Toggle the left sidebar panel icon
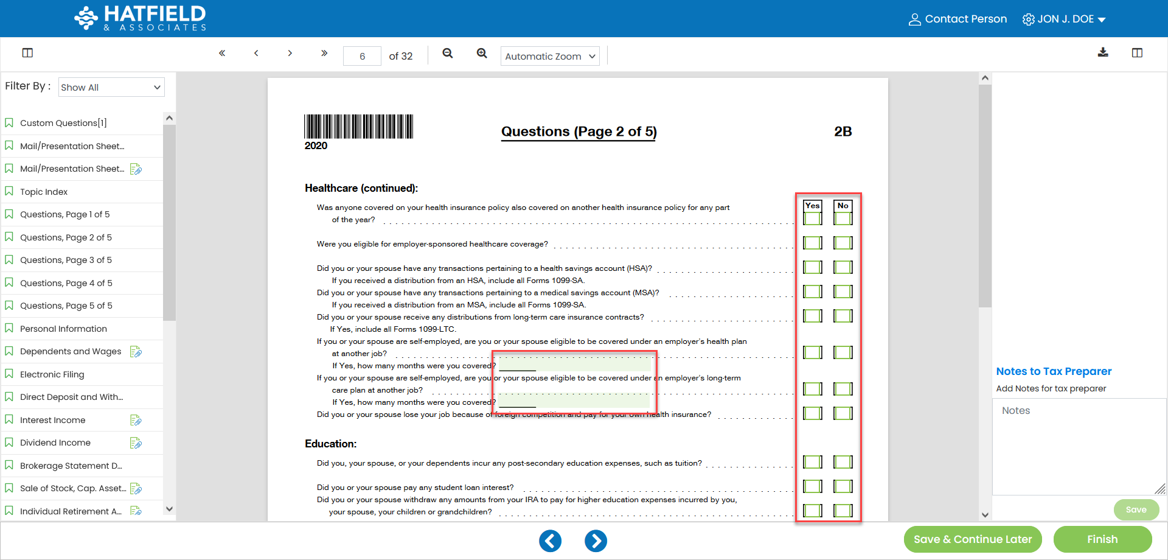This screenshot has height=560, width=1168. (27, 53)
